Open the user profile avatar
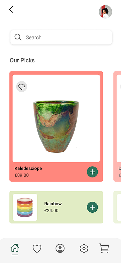 [x=105, y=12]
